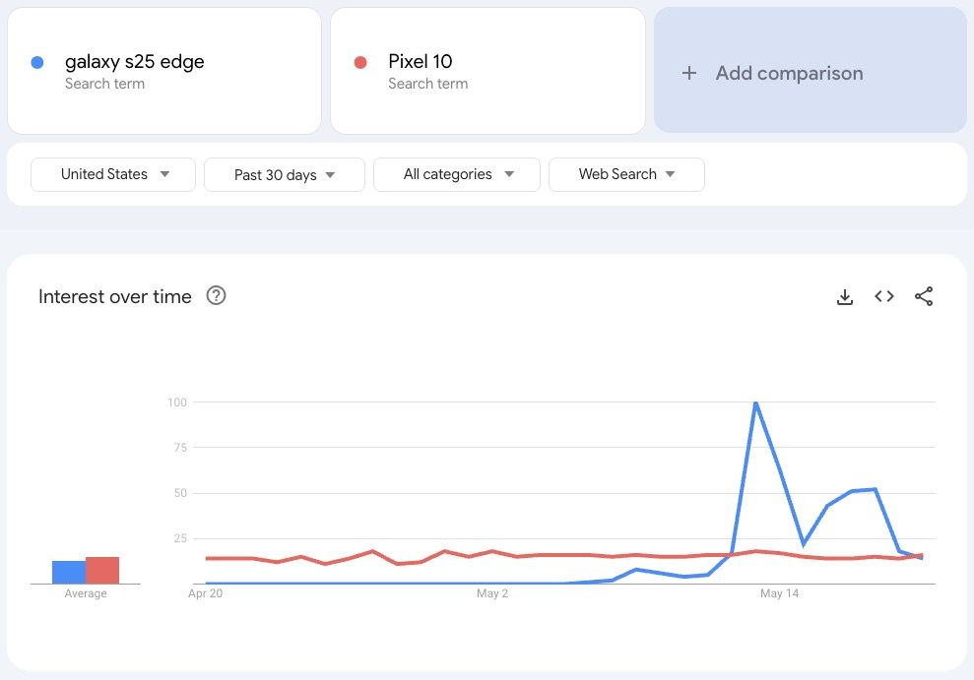Screen dimensions: 974x680
Task: Share the interest over time chart
Action: click(x=924, y=296)
